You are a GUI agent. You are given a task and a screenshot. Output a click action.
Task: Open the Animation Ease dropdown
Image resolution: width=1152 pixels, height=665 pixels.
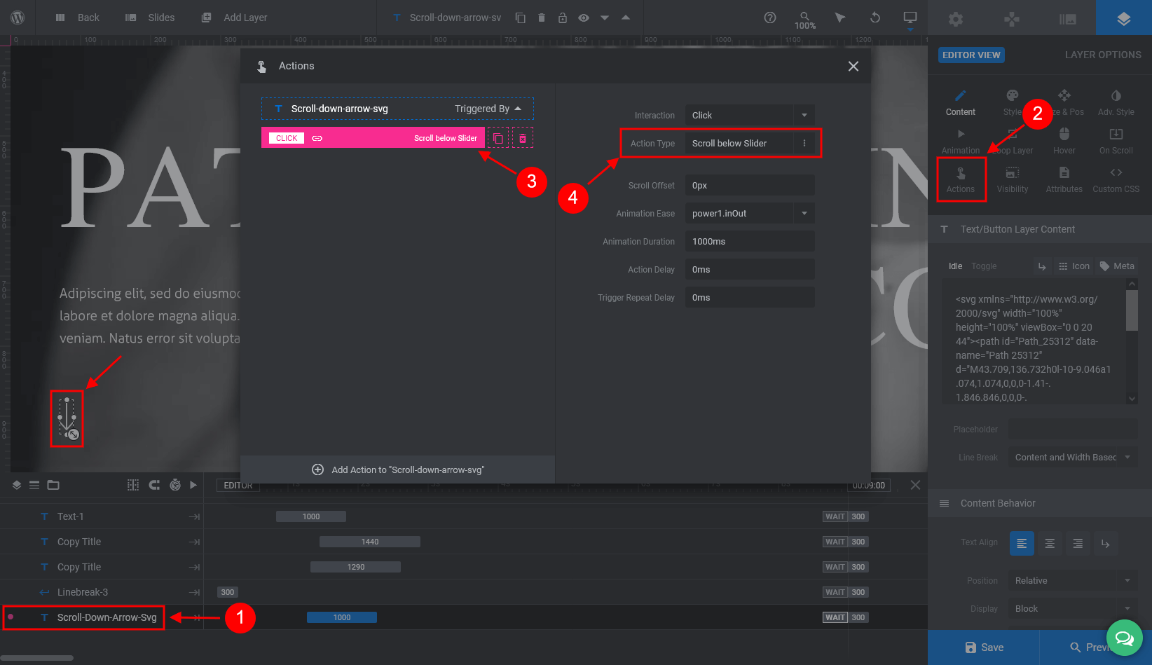(x=750, y=213)
